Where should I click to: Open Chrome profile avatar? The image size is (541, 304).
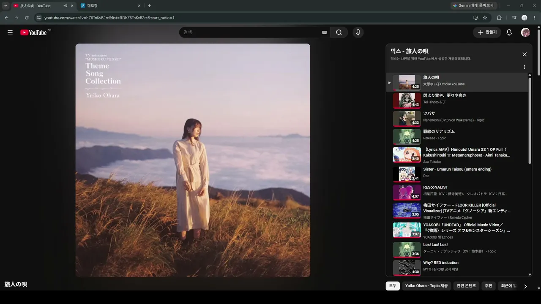pyautogui.click(x=525, y=18)
